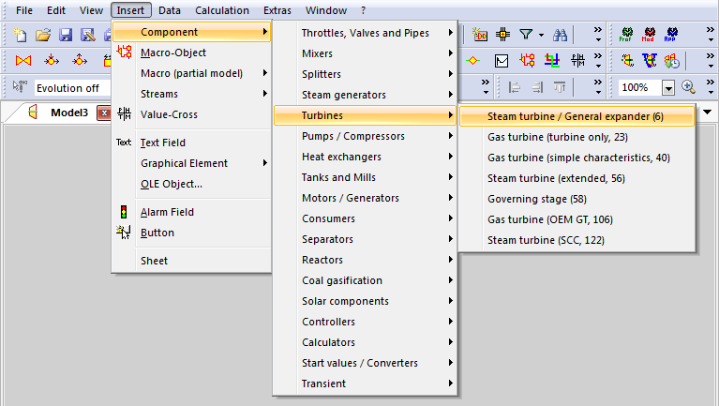
Task: Expand the toolbar overflow chevron near binoculars
Action: tap(598, 35)
